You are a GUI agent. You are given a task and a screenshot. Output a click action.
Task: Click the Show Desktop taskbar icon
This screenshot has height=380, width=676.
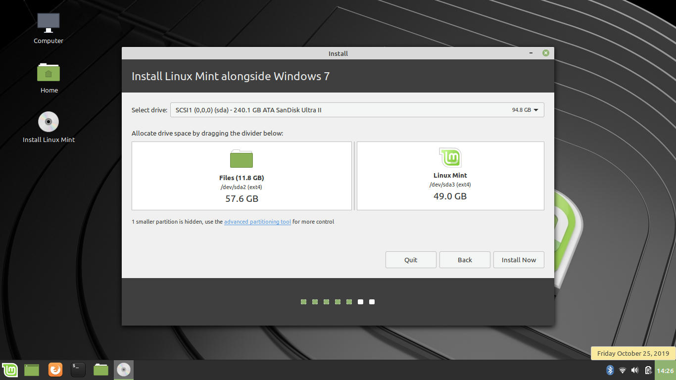[32, 370]
